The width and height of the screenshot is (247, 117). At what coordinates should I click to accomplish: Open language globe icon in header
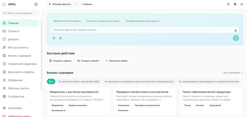(x=235, y=4)
